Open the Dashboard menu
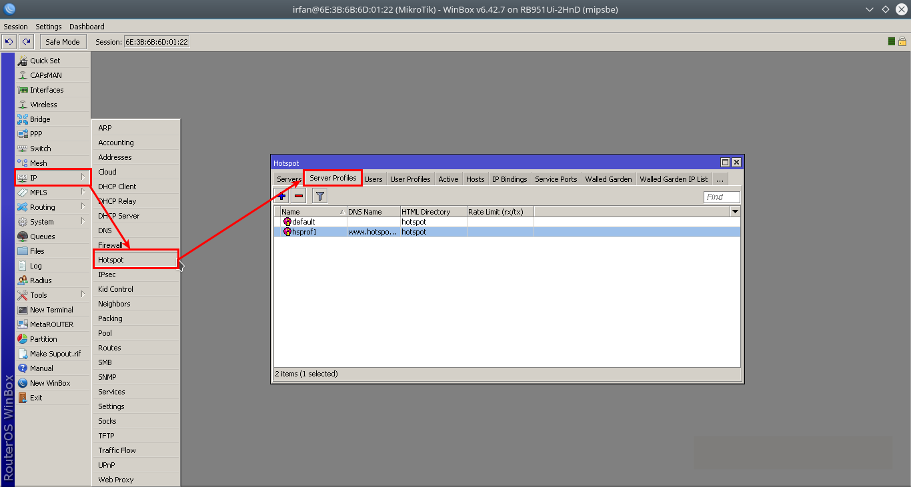The image size is (911, 487). coord(87,27)
